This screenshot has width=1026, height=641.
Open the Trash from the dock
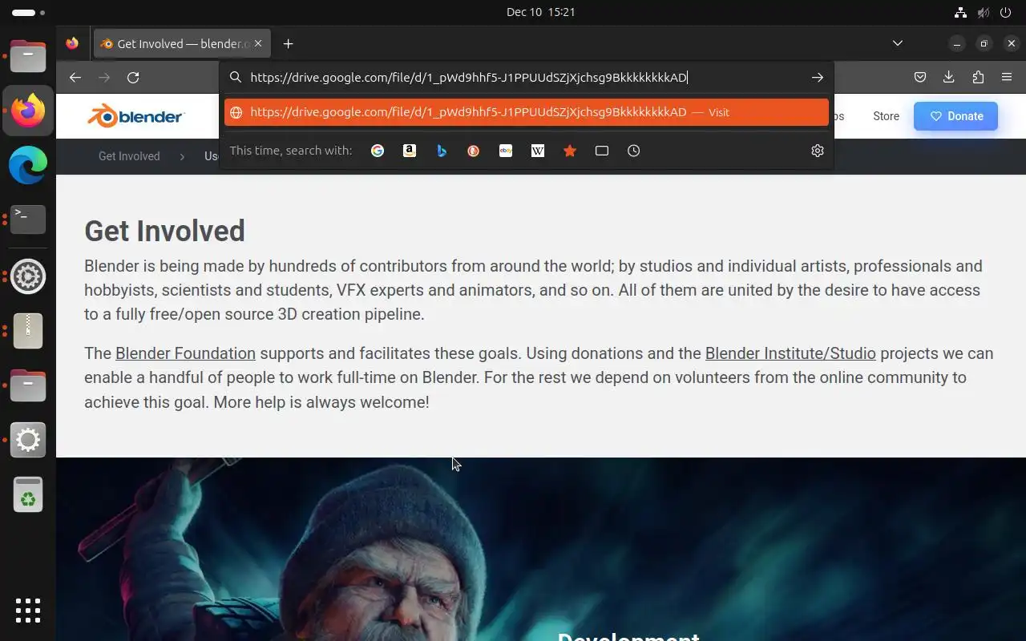click(x=28, y=494)
